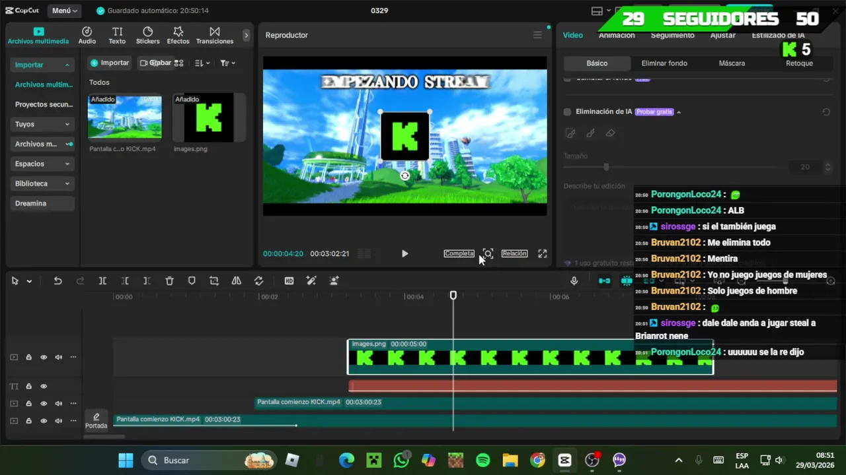Viewport: 846px width, 475px height.
Task: Switch to the Animación tab
Action: (x=617, y=36)
